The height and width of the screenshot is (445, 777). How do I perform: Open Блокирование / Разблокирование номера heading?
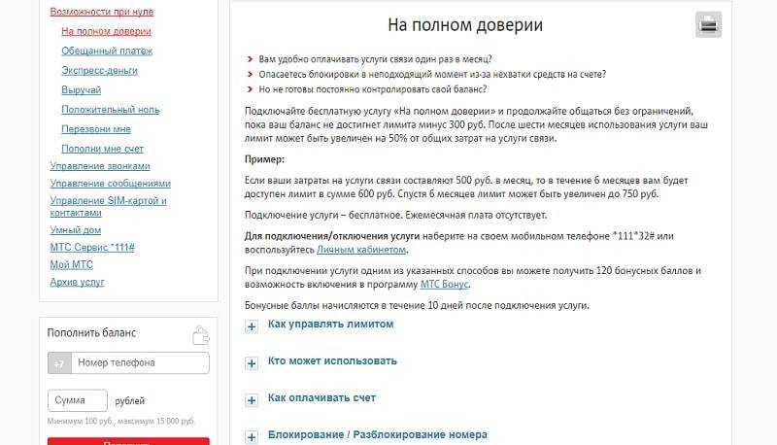click(378, 434)
